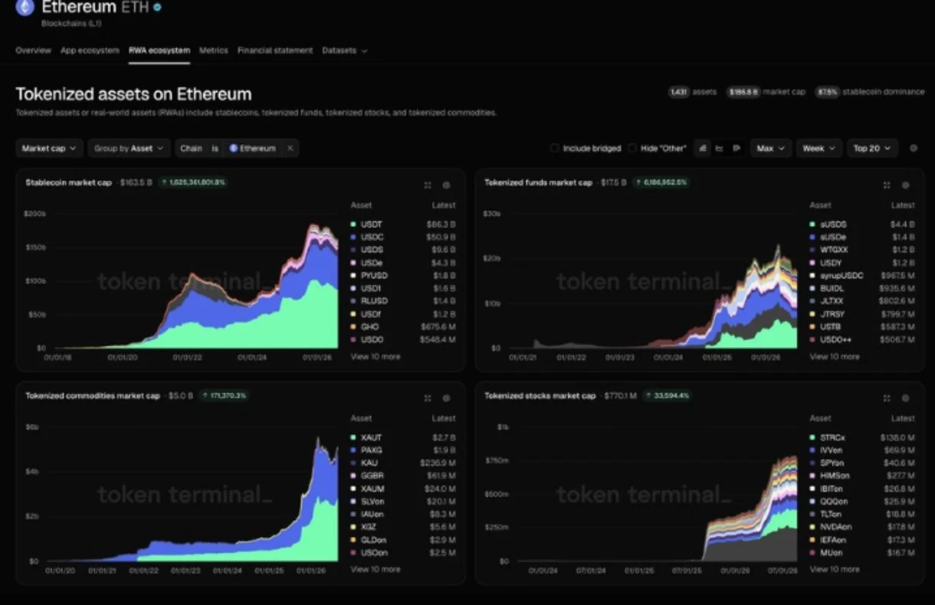935x605 pixels.
Task: Select GHO in the stablecoin legend
Action: [x=369, y=327]
